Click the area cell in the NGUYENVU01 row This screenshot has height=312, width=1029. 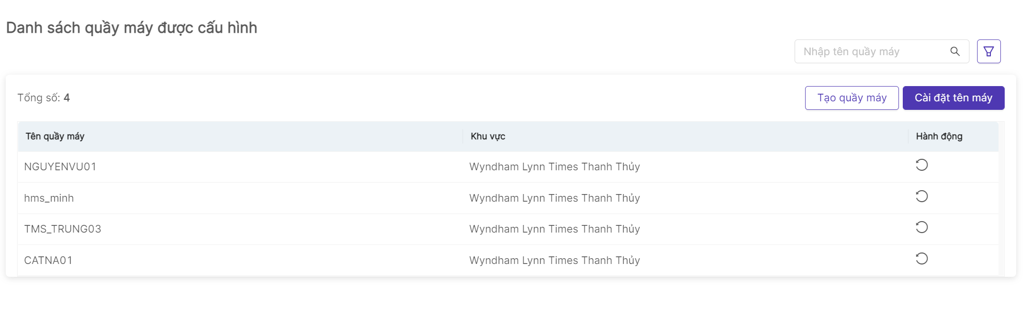coord(554,167)
